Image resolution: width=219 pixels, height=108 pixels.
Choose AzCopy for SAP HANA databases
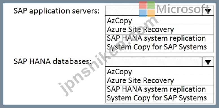[159, 72]
